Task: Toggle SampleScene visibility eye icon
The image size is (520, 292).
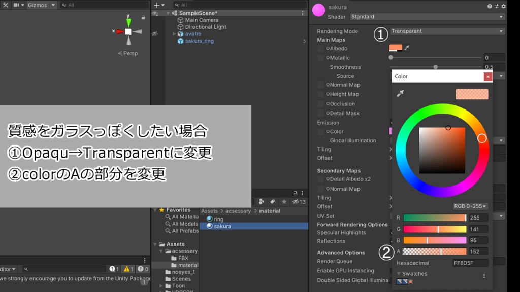Action: 155,13
